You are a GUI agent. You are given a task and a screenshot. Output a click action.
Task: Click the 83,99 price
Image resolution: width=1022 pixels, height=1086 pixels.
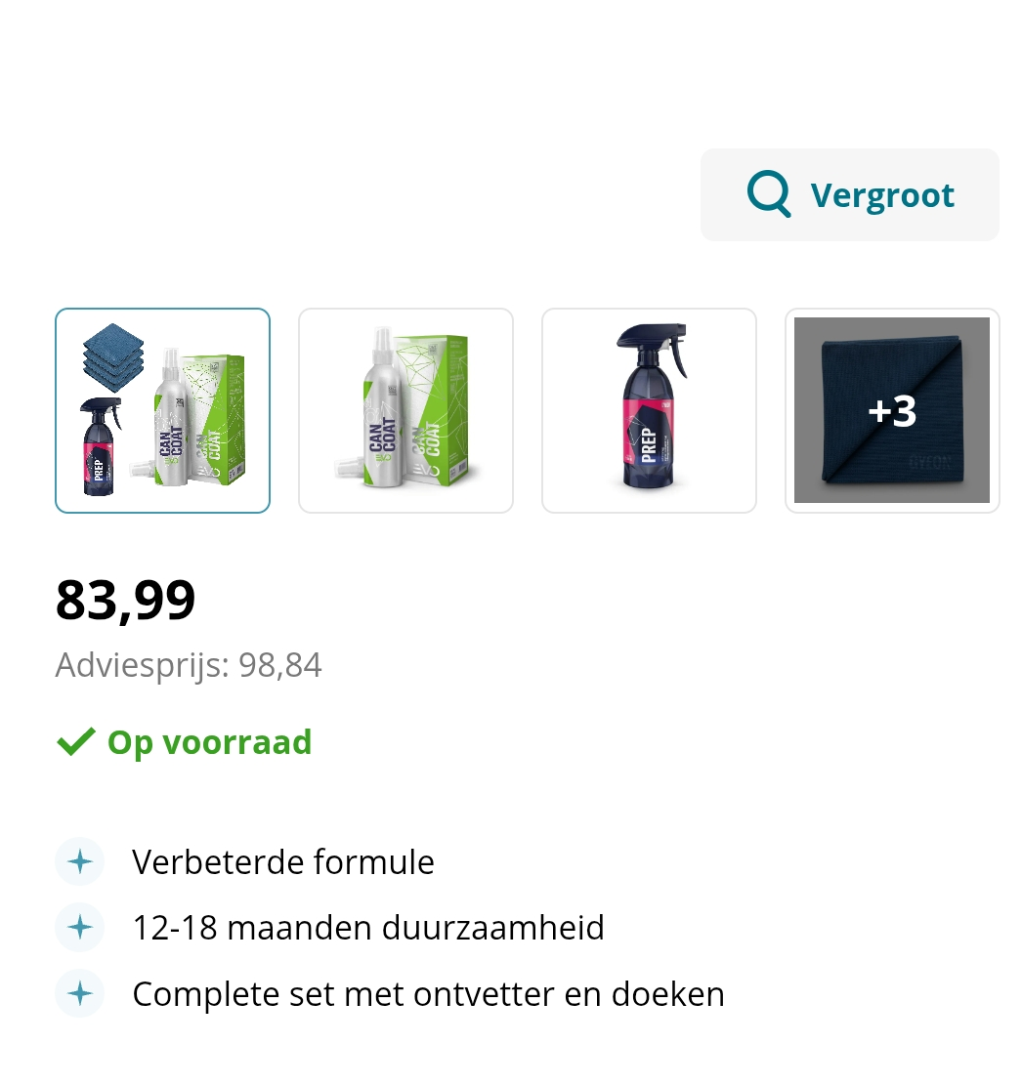coord(125,600)
